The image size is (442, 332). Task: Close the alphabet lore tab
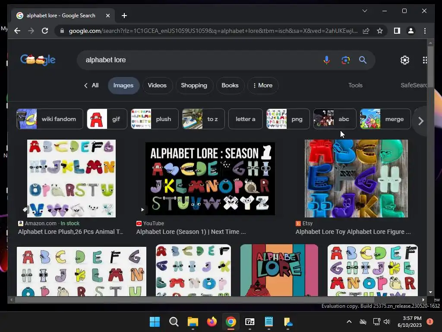point(107,16)
